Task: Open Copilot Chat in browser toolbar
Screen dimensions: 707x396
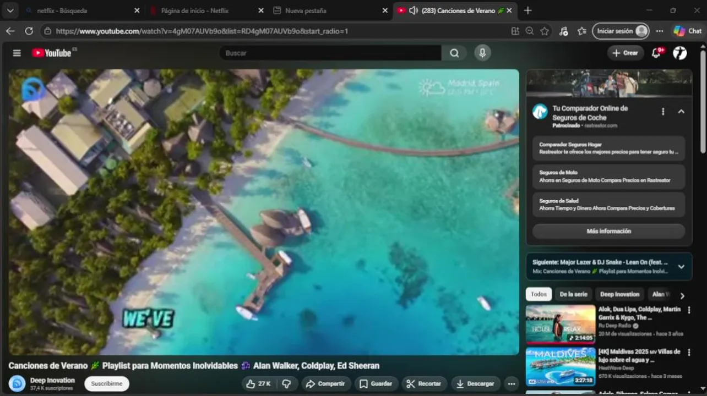Action: click(688, 31)
